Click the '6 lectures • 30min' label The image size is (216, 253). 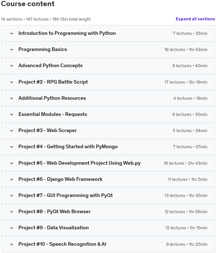pyautogui.click(x=190, y=115)
